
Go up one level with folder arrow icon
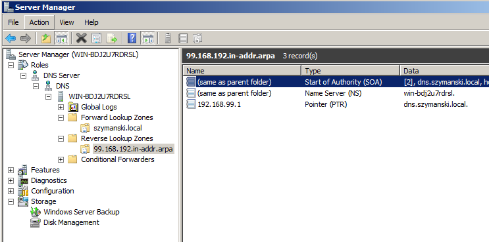coord(46,39)
